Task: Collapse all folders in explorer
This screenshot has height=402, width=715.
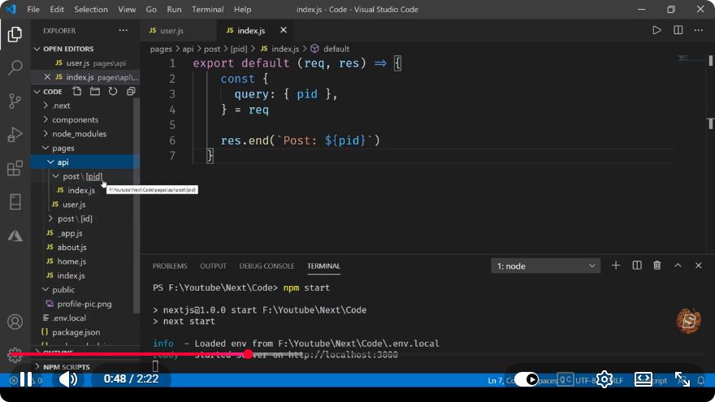Action: point(131,91)
